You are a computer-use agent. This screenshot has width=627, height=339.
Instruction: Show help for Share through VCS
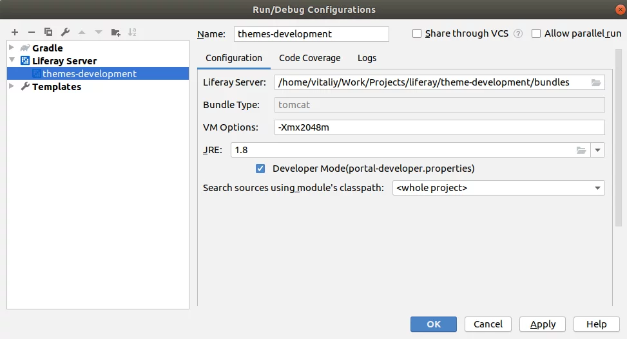tap(518, 33)
